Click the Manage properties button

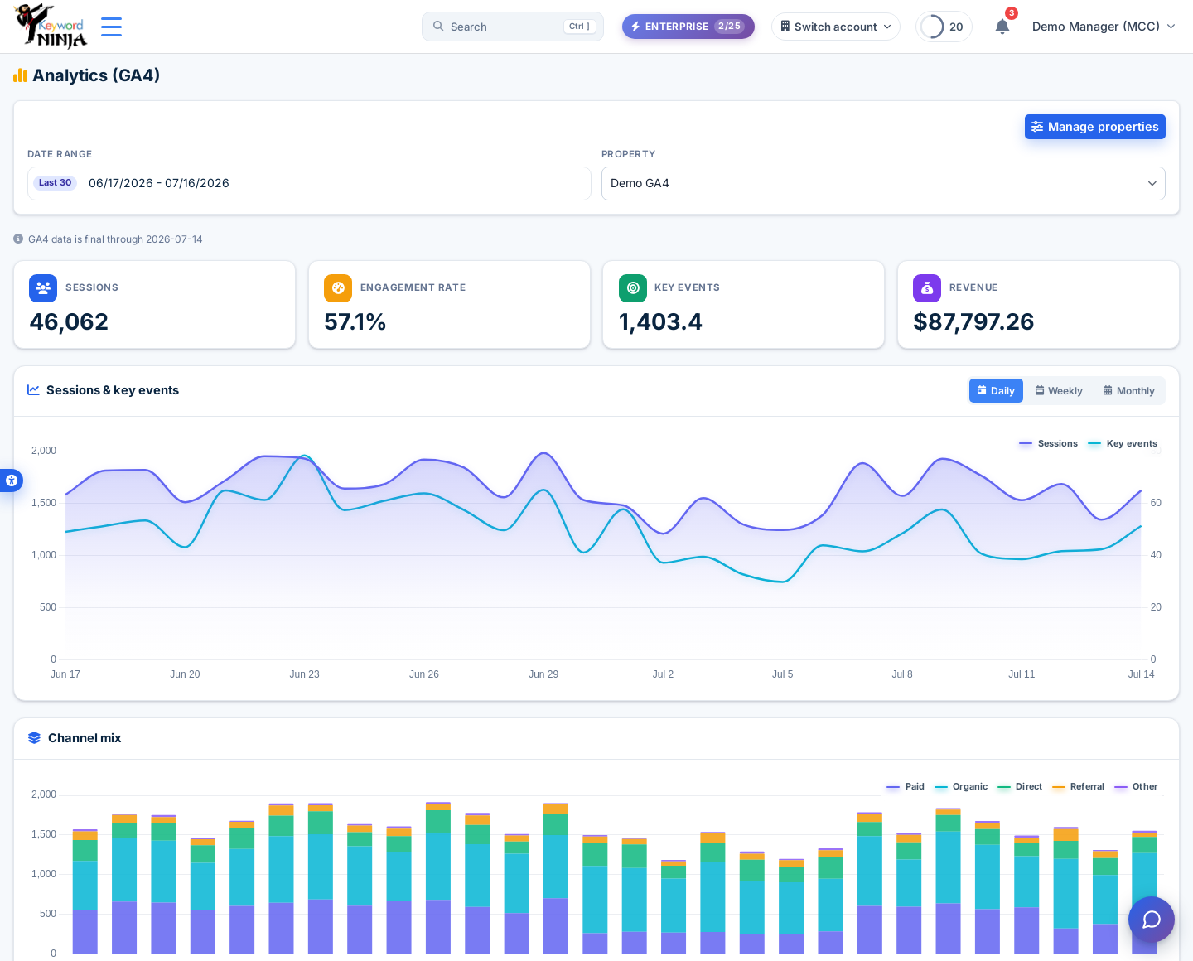pyautogui.click(x=1095, y=127)
